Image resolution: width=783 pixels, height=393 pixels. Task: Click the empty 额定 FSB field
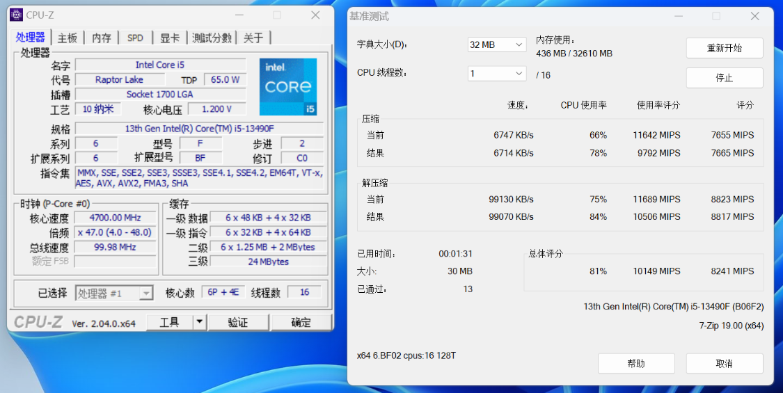click(x=115, y=261)
